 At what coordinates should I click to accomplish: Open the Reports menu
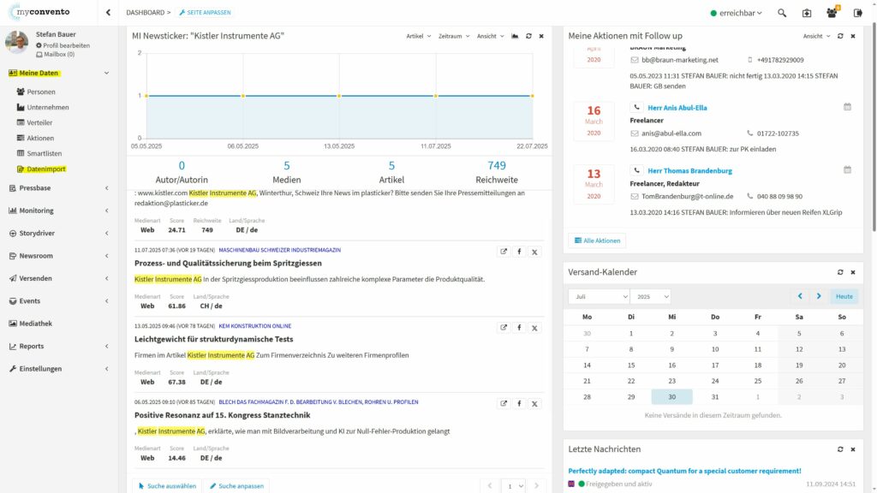pos(59,346)
